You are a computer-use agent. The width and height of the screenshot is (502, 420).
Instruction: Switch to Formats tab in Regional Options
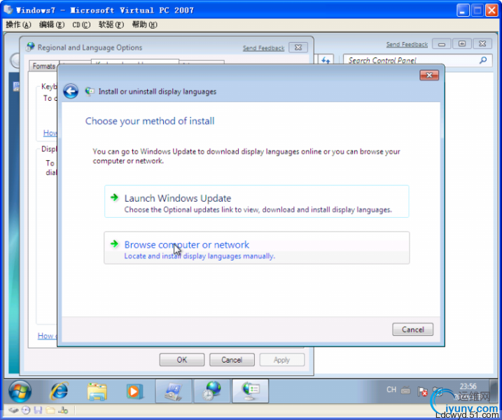pyautogui.click(x=43, y=66)
